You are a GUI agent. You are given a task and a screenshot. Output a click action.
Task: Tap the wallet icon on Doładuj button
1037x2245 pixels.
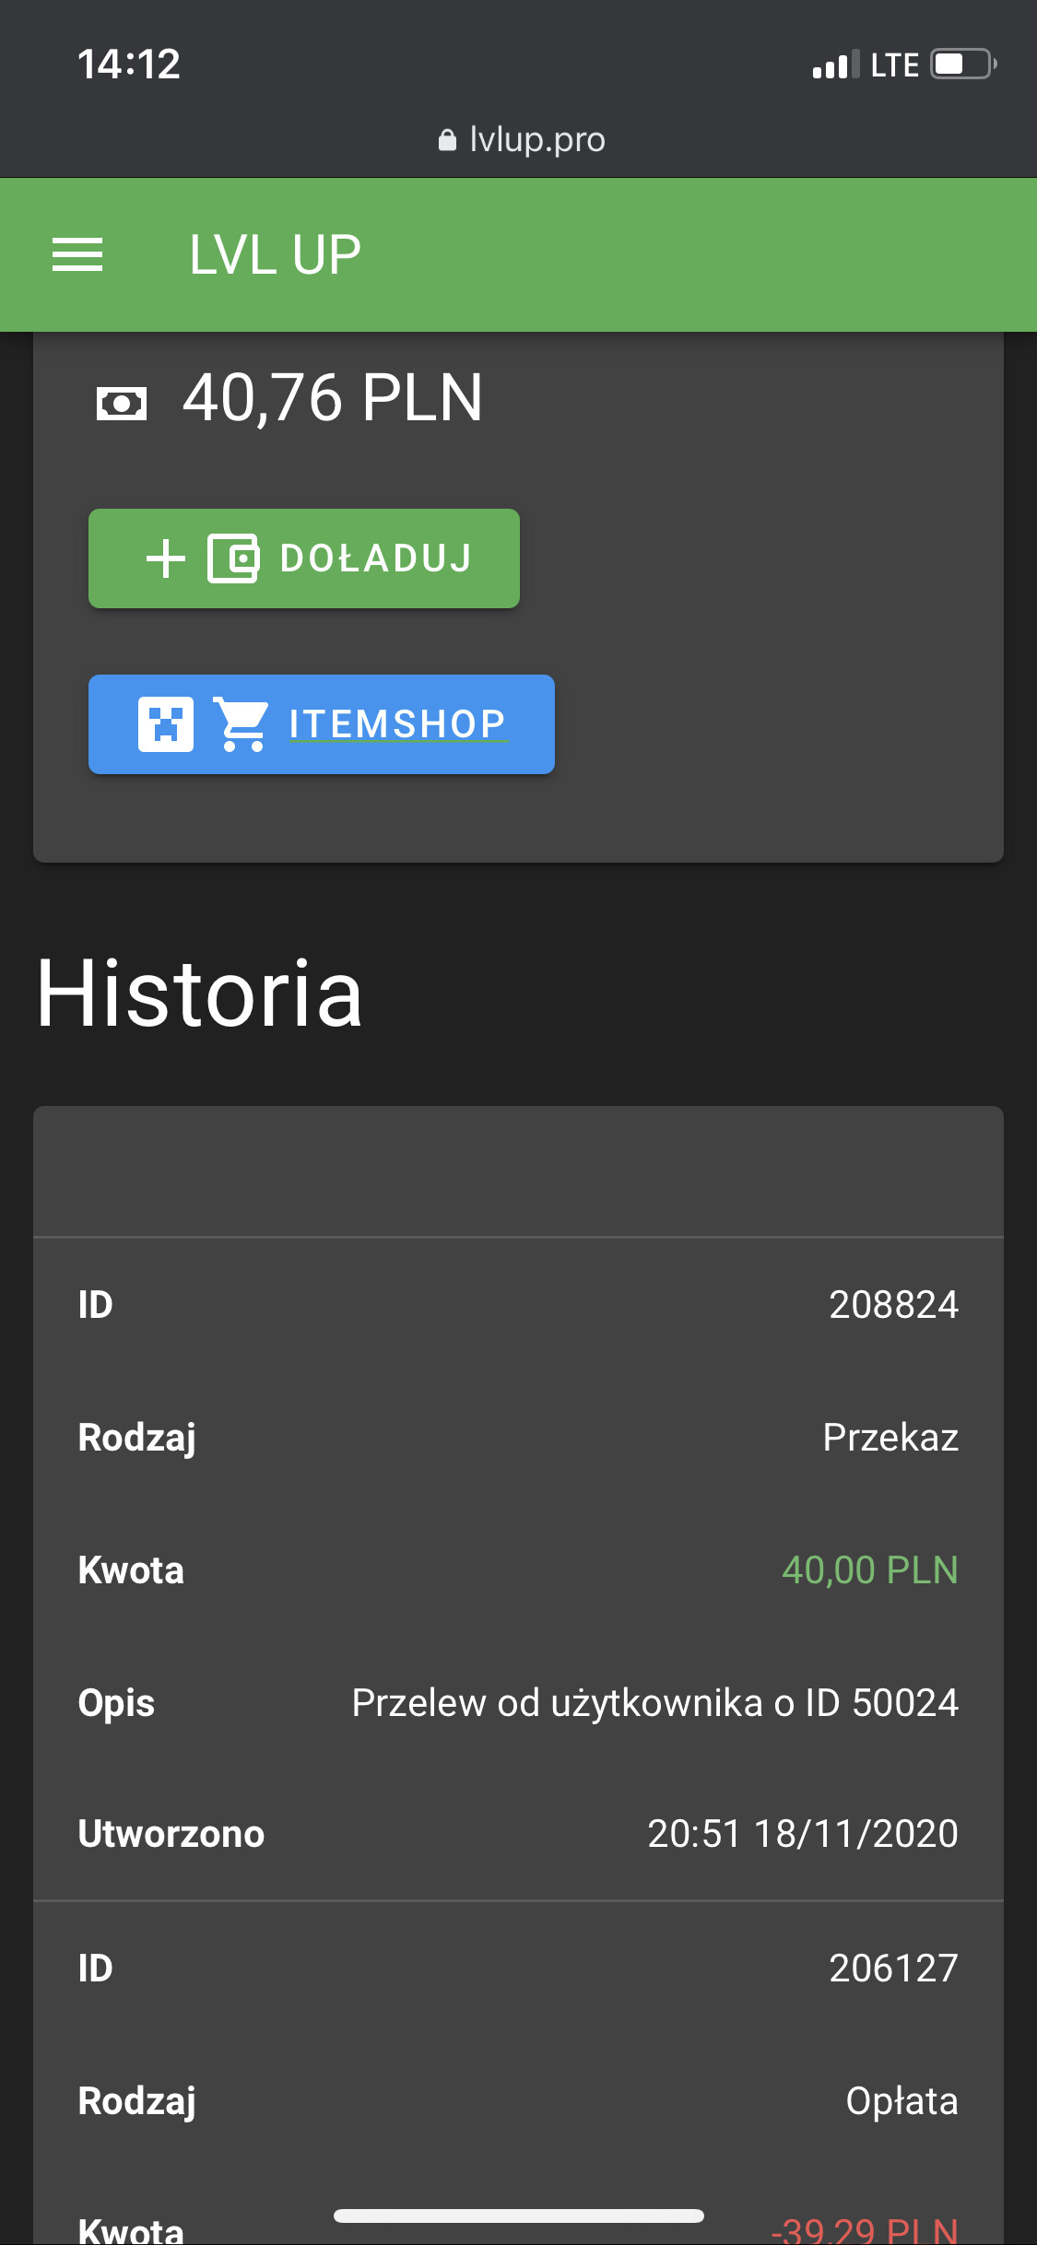[x=232, y=558]
